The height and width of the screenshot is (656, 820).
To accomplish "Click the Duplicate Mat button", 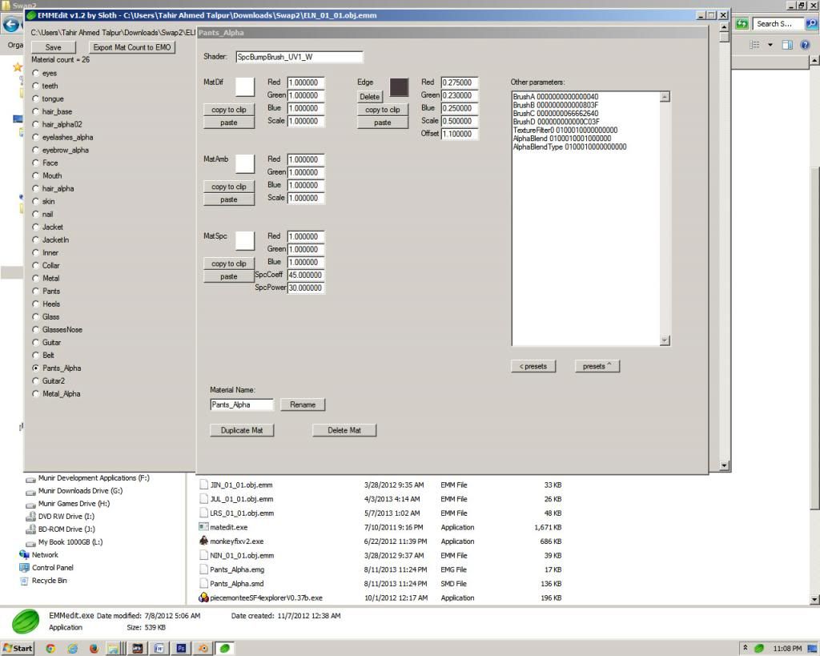I will pyautogui.click(x=242, y=431).
